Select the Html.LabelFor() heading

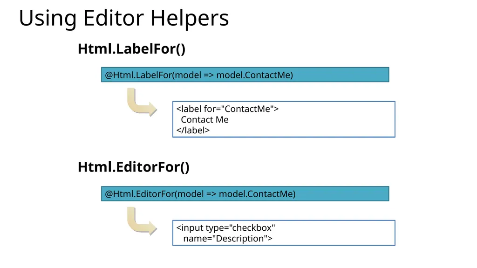pos(131,49)
